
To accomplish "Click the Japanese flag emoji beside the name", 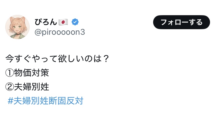I will coord(63,22).
